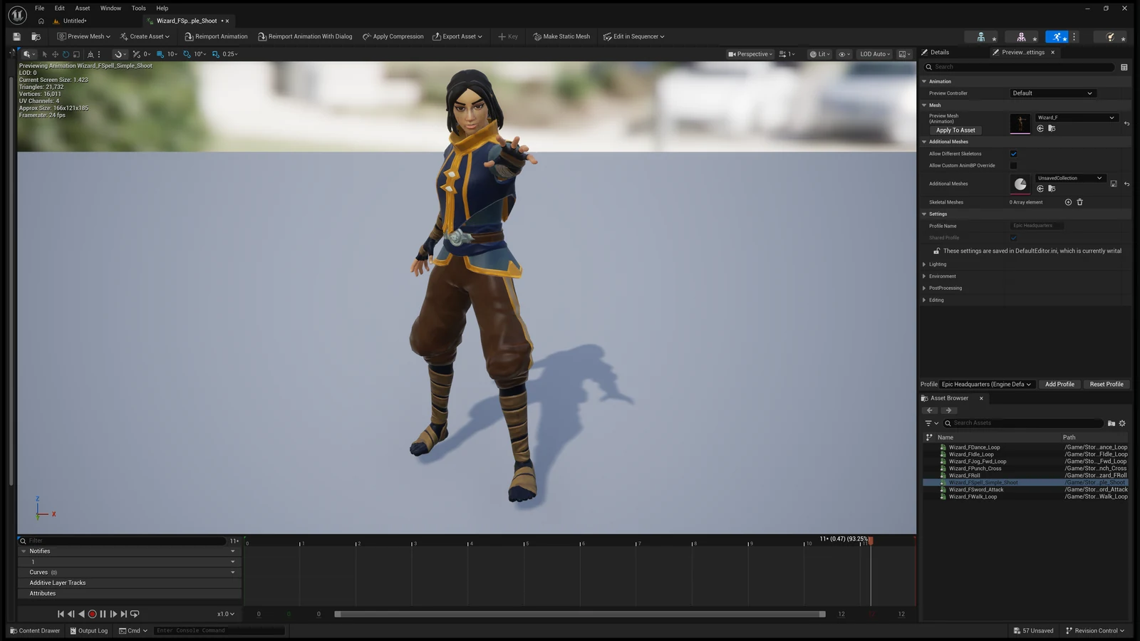This screenshot has height=641, width=1140.
Task: Activate the Rotate gizmo tool
Action: click(x=66, y=54)
